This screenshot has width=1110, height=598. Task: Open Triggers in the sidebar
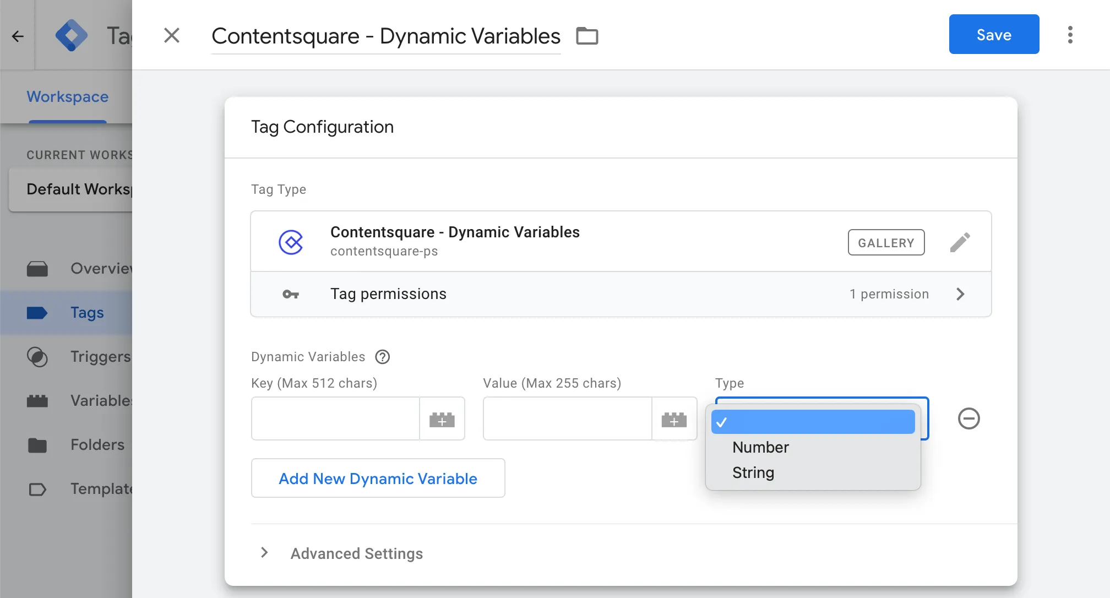(99, 357)
